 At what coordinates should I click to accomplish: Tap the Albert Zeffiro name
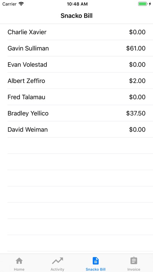click(26, 81)
